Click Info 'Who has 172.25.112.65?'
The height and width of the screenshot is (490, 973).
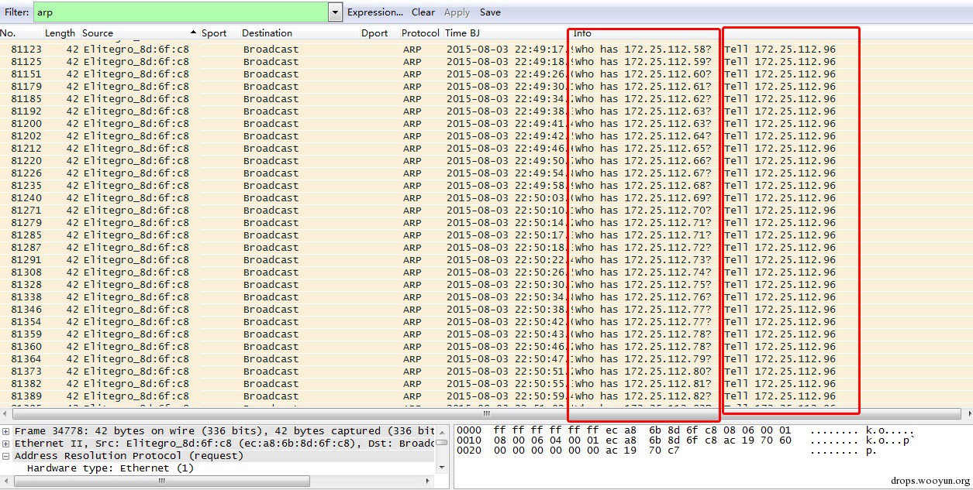(x=643, y=149)
